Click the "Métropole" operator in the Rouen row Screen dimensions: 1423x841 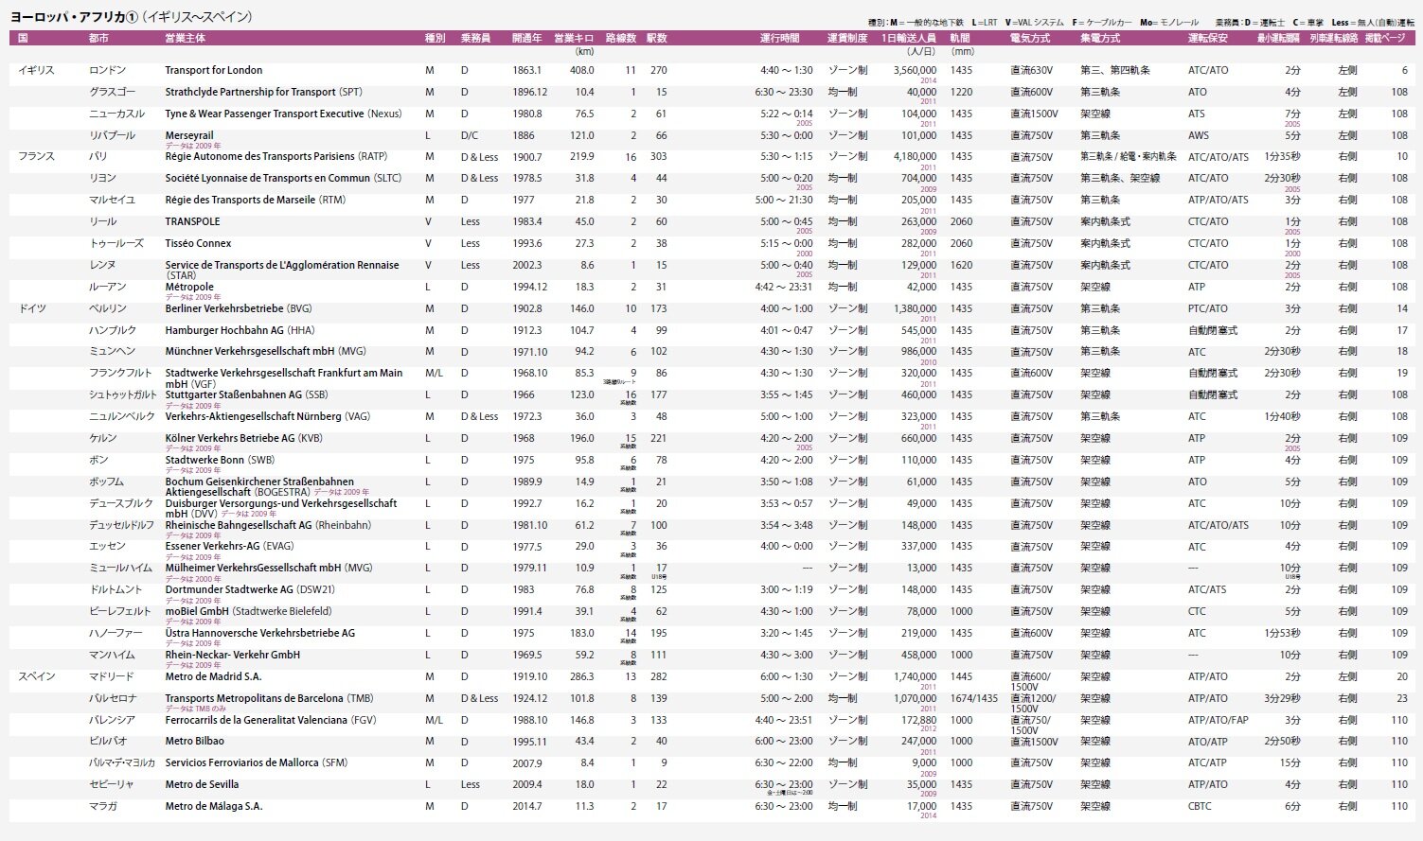click(x=189, y=288)
